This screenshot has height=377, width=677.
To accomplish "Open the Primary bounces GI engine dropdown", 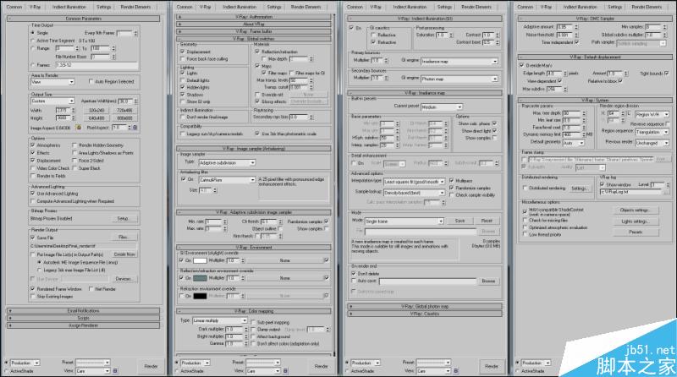I will (x=460, y=61).
